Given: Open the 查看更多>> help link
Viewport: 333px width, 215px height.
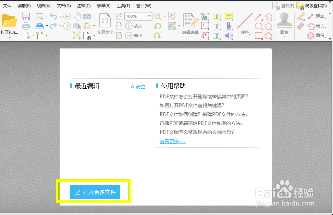Looking at the screenshot, I should pos(172,141).
